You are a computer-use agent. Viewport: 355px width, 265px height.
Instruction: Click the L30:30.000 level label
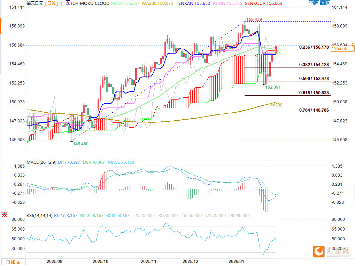click(167, 216)
